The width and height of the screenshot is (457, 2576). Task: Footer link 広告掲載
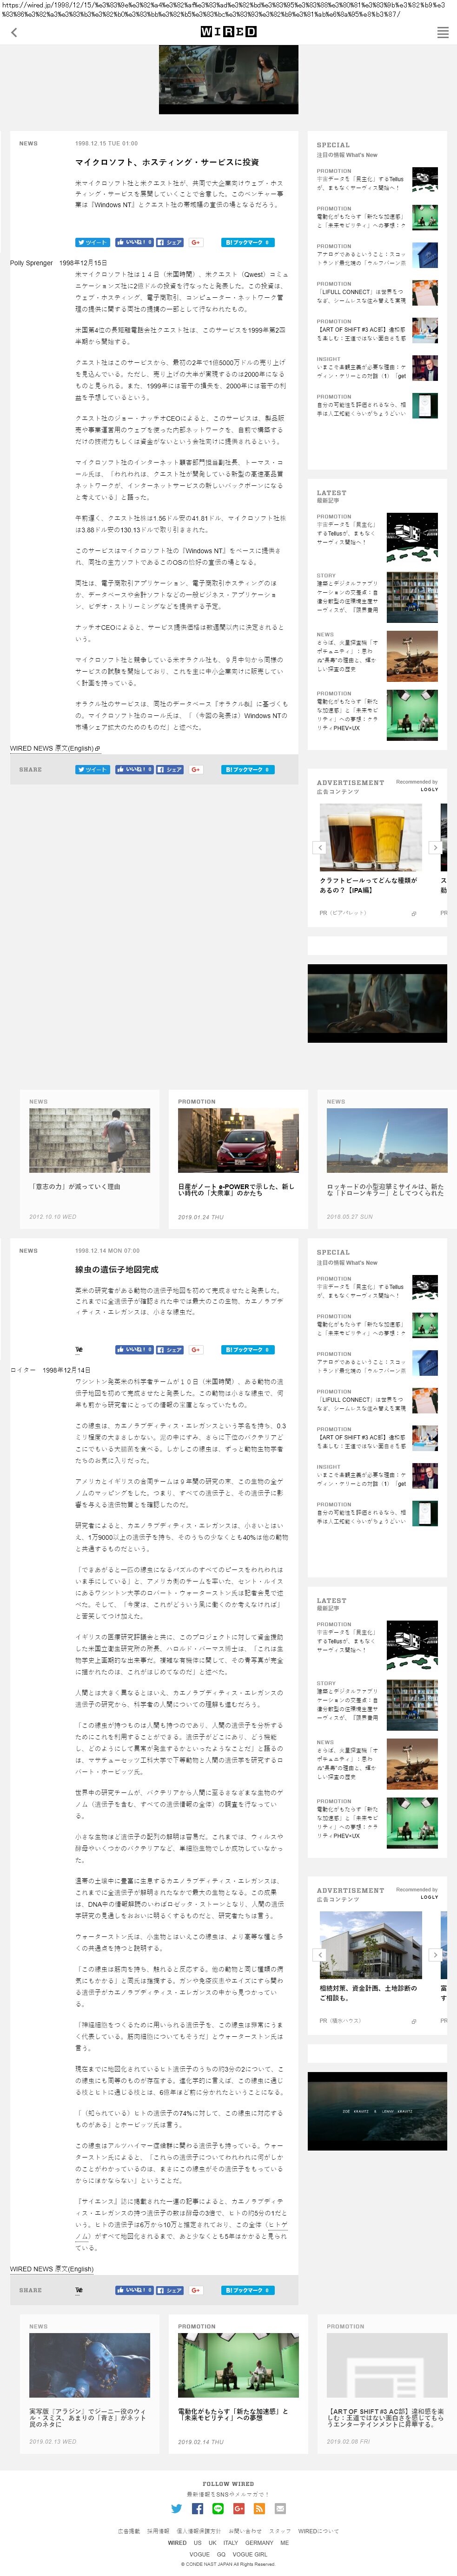click(x=129, y=2531)
